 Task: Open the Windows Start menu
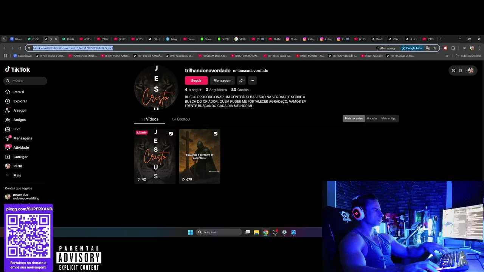(x=190, y=232)
